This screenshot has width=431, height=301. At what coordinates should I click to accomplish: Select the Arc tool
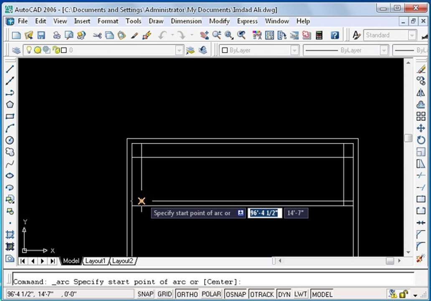[10, 128]
